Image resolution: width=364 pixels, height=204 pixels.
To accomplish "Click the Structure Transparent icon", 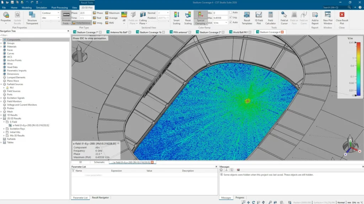I will click(x=32, y=18).
